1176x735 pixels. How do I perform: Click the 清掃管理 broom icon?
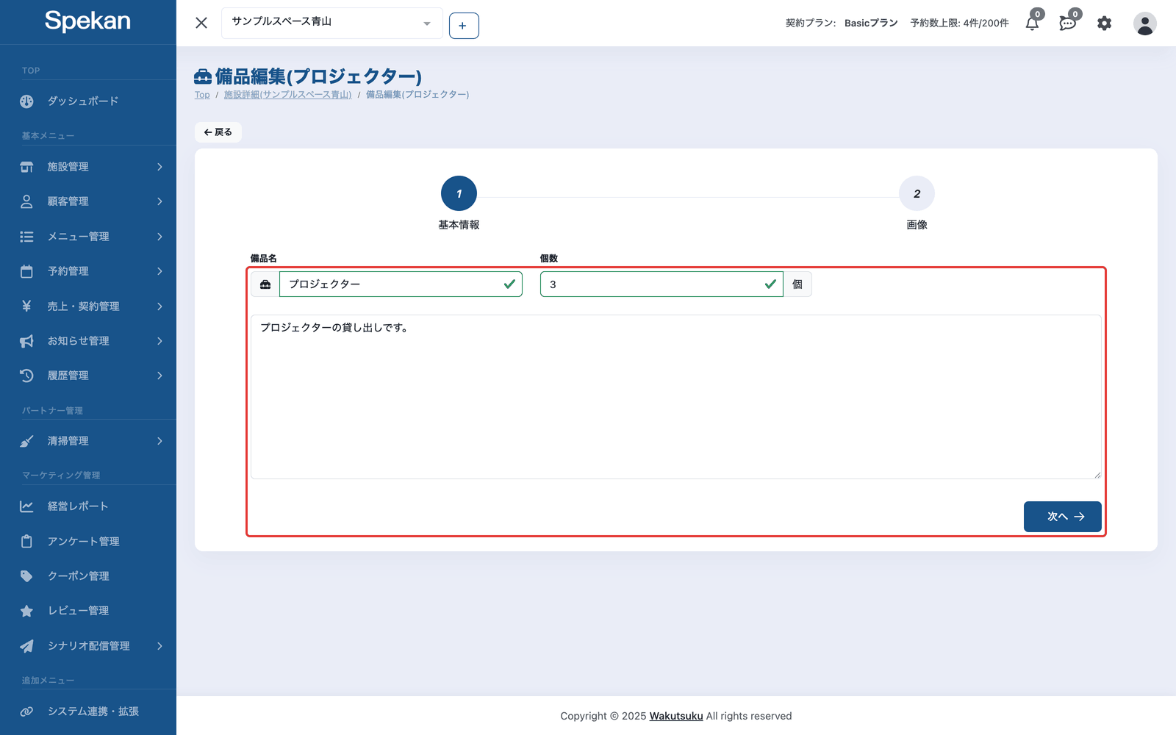(x=26, y=441)
